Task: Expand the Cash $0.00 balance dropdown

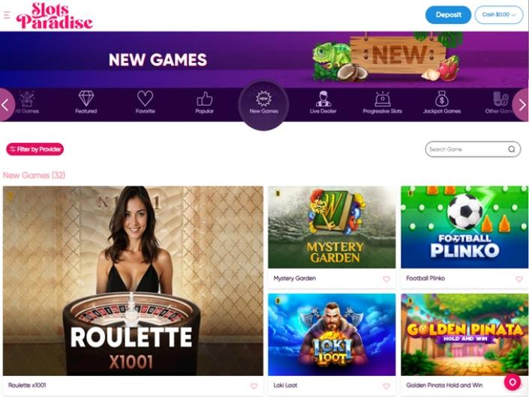Action: click(x=499, y=15)
